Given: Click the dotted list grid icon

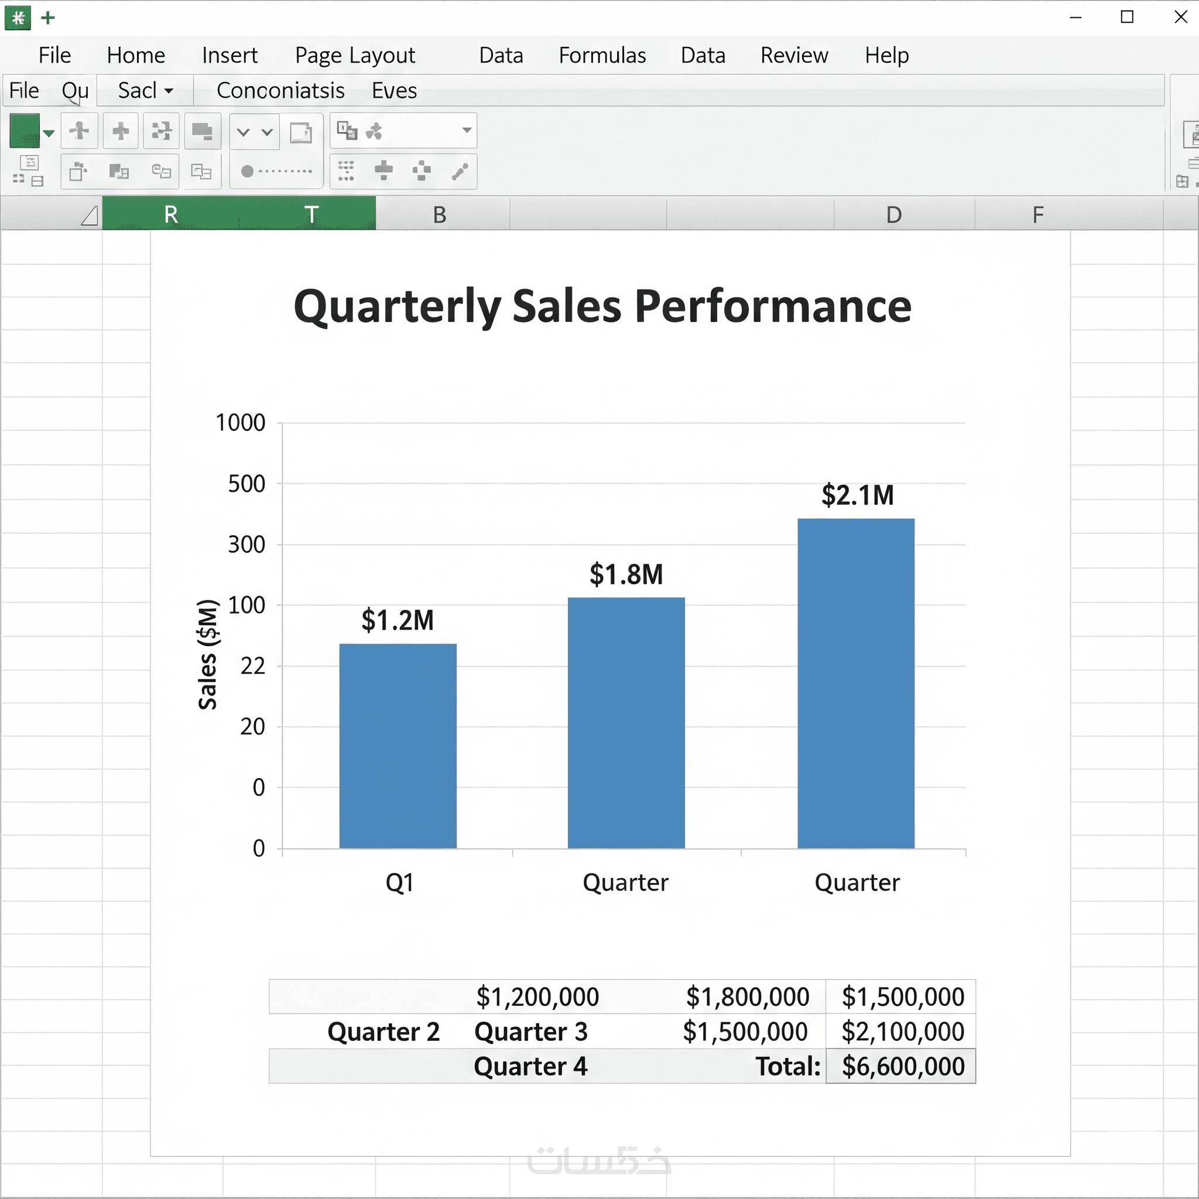Looking at the screenshot, I should coord(345,171).
